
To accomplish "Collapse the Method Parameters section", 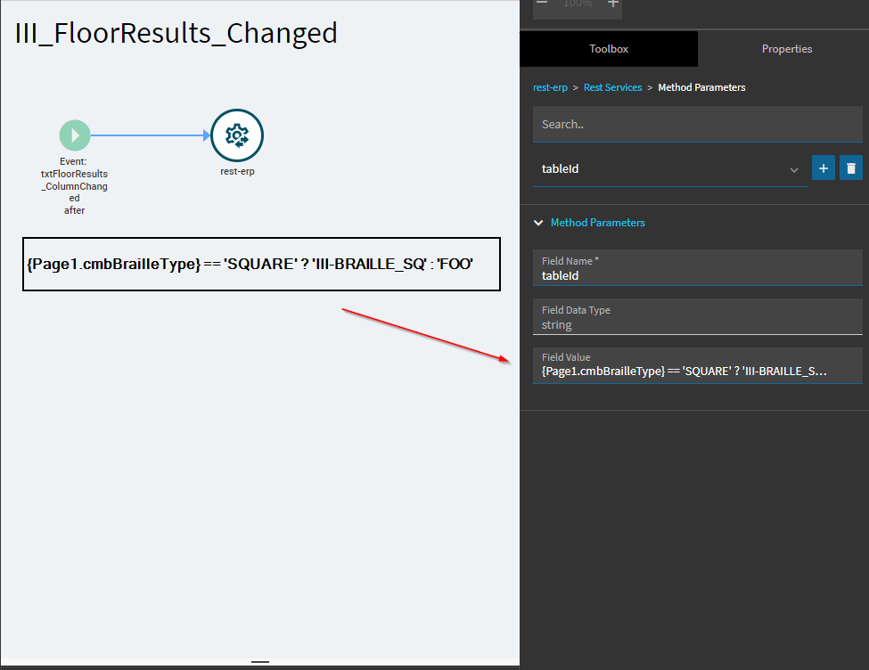I will pyautogui.click(x=538, y=223).
